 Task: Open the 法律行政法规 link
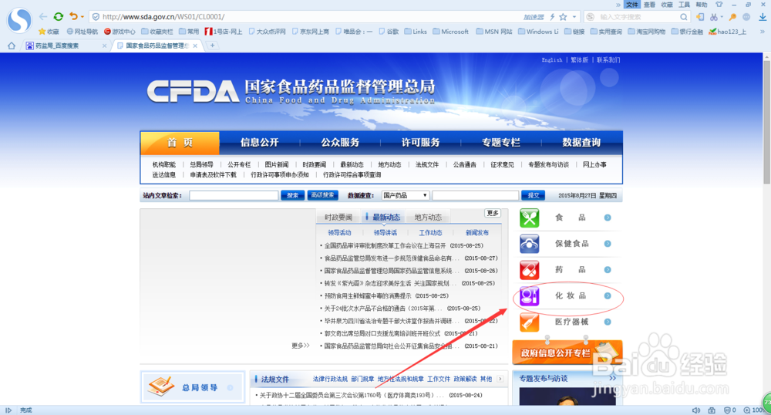[330, 379]
